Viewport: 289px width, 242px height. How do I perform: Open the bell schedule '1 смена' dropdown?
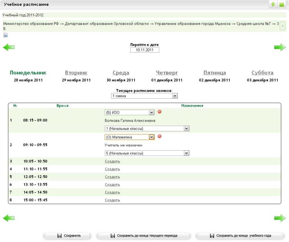[x=144, y=96]
